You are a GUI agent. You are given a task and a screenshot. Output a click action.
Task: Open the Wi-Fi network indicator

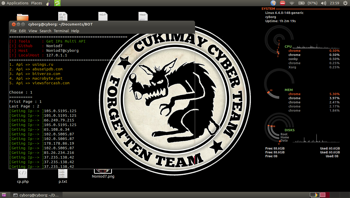point(292,3)
